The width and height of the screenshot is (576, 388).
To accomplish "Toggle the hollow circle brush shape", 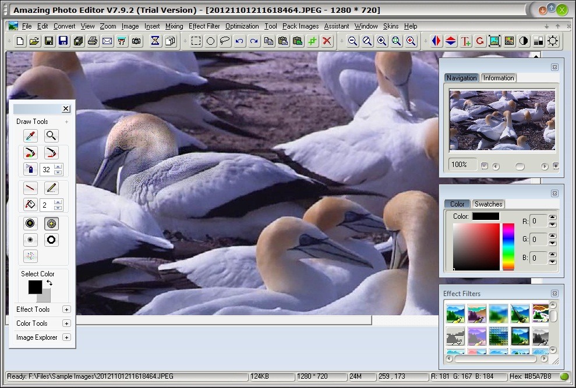I will pos(52,239).
